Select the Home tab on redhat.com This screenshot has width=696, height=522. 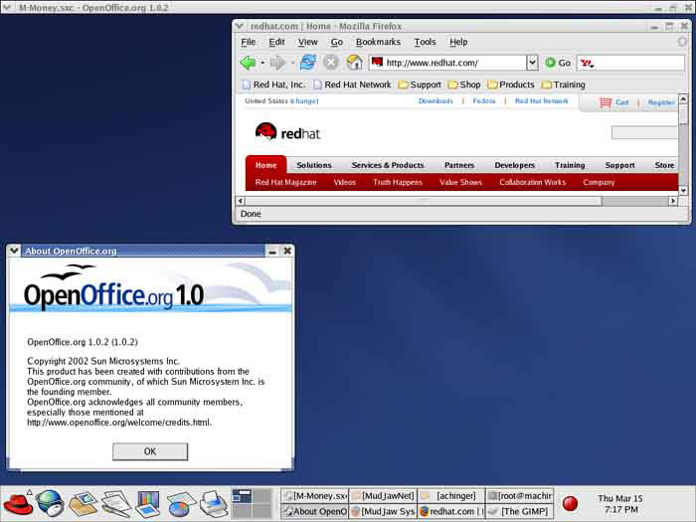[x=265, y=165]
